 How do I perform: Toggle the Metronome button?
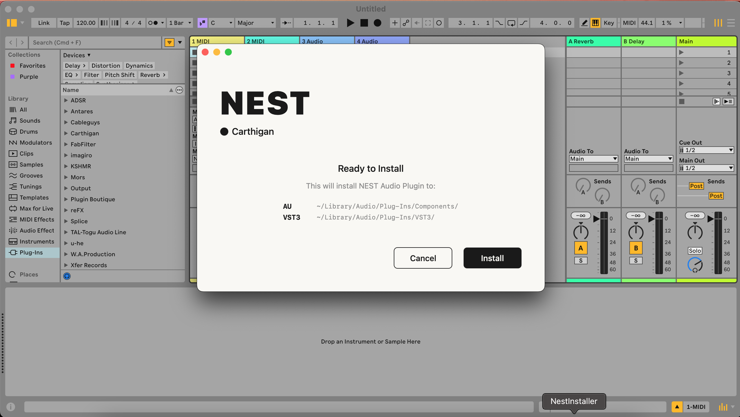coord(154,23)
